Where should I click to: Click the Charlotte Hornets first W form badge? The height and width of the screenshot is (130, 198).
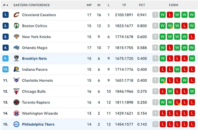pos(163,80)
